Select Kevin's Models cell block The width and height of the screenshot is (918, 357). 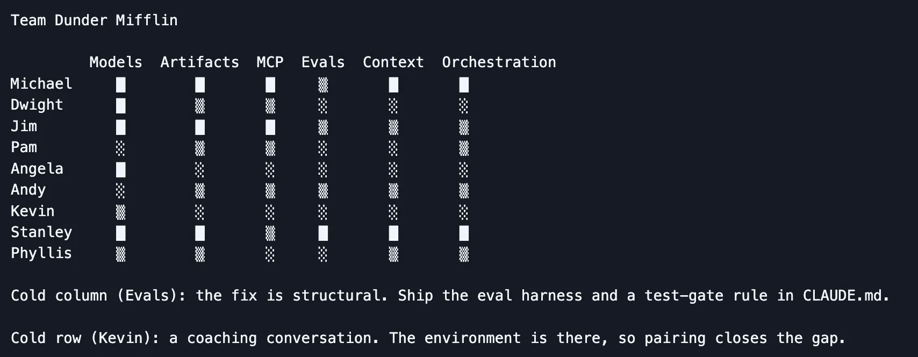(x=121, y=212)
